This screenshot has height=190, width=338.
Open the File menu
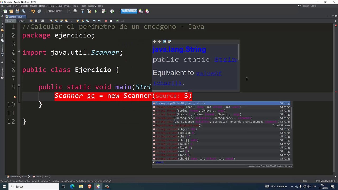(3, 6)
